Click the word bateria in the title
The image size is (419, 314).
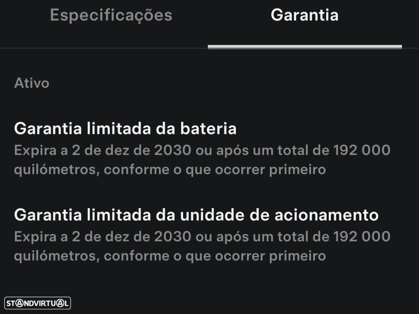tap(210, 128)
